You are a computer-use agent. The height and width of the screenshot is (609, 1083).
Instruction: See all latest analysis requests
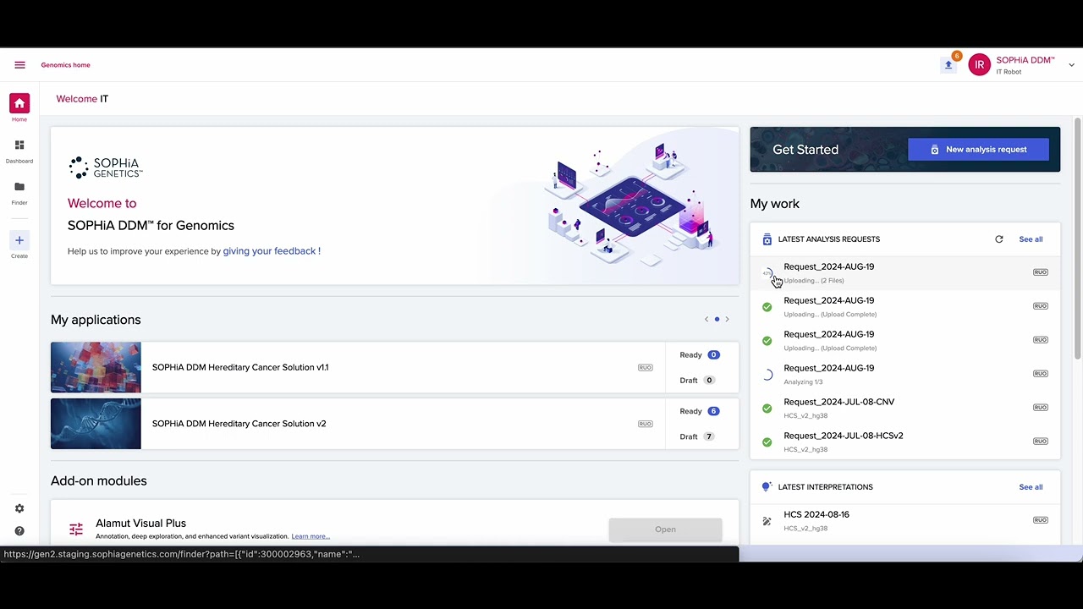[1031, 239]
